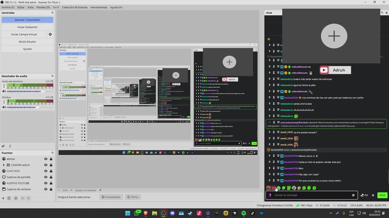Mute the Mic/Aux speaker icon
The image size is (389, 218).
click(4, 107)
